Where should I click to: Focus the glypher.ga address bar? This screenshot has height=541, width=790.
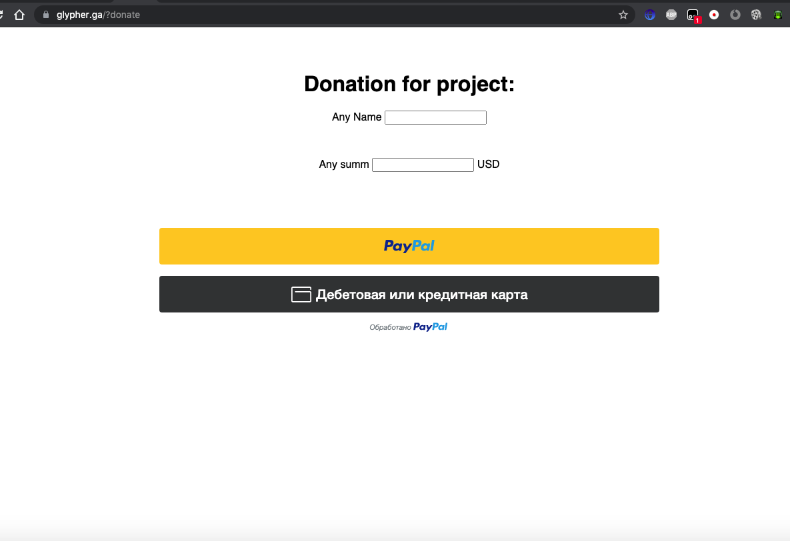pyautogui.click(x=333, y=15)
